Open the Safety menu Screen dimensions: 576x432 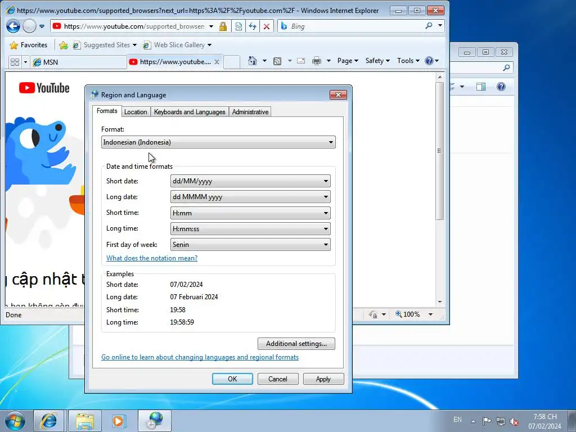click(x=377, y=61)
